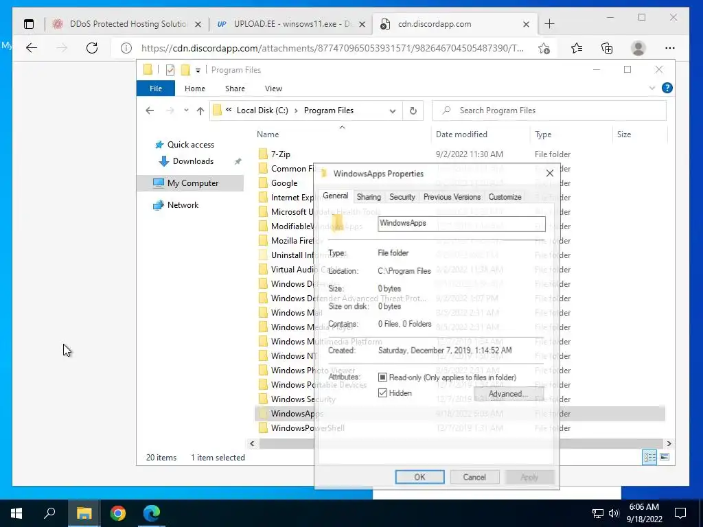Click the volume speaker icon in the system tray
This screenshot has height=527, width=703.
coord(613,513)
